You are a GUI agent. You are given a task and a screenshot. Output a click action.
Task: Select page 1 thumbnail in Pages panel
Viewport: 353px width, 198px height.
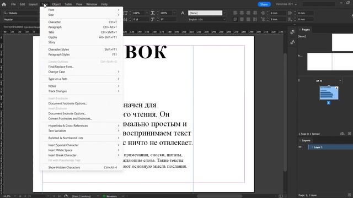[x=329, y=93]
